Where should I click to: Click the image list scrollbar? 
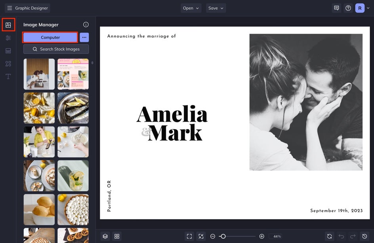click(92, 63)
